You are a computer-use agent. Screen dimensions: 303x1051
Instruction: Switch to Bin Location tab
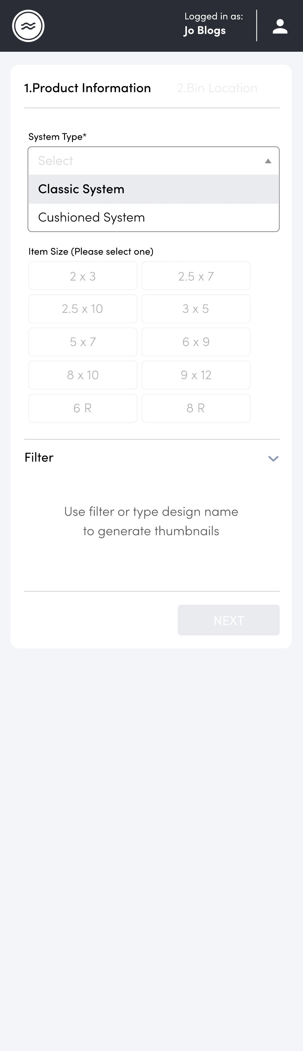[217, 88]
